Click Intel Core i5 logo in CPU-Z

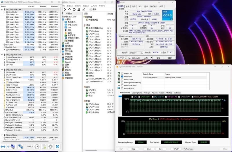[167, 15]
